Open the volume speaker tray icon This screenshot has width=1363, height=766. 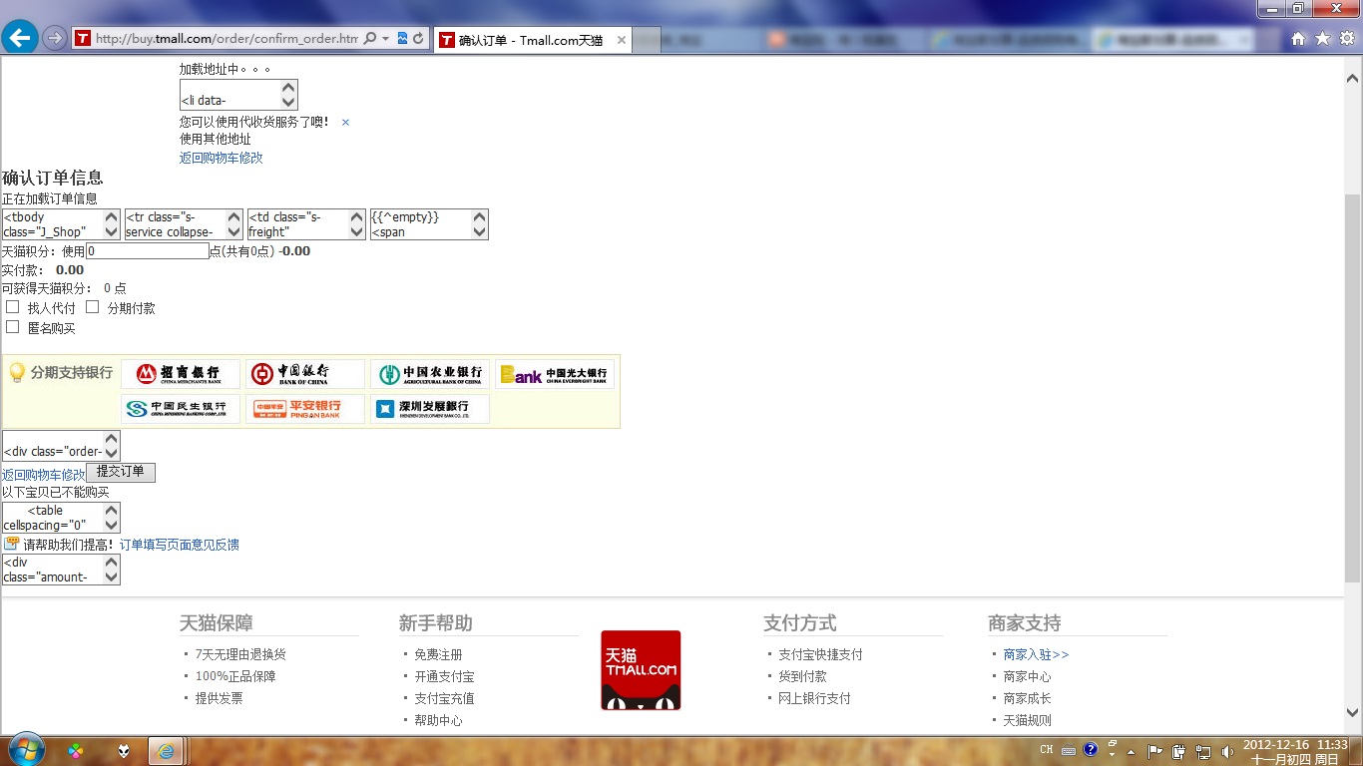(x=1227, y=751)
